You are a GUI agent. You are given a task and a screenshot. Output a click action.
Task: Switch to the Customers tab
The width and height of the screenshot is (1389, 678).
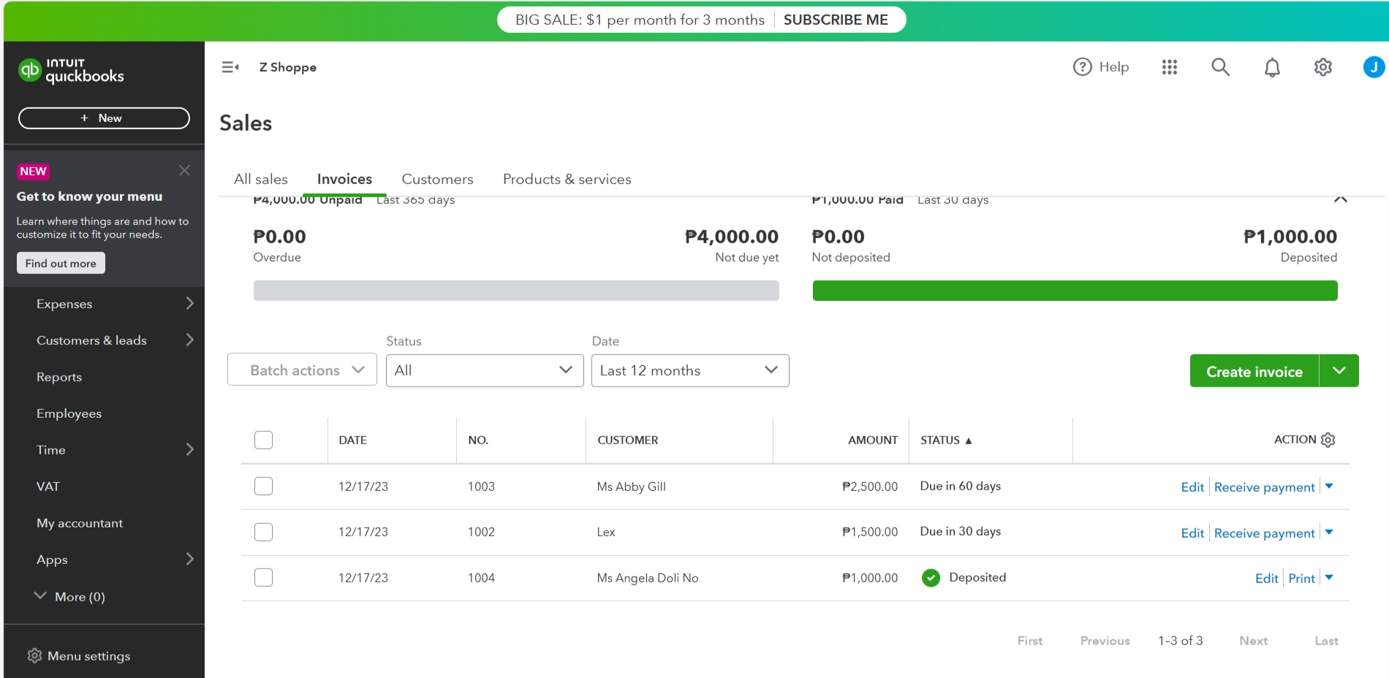tap(437, 179)
